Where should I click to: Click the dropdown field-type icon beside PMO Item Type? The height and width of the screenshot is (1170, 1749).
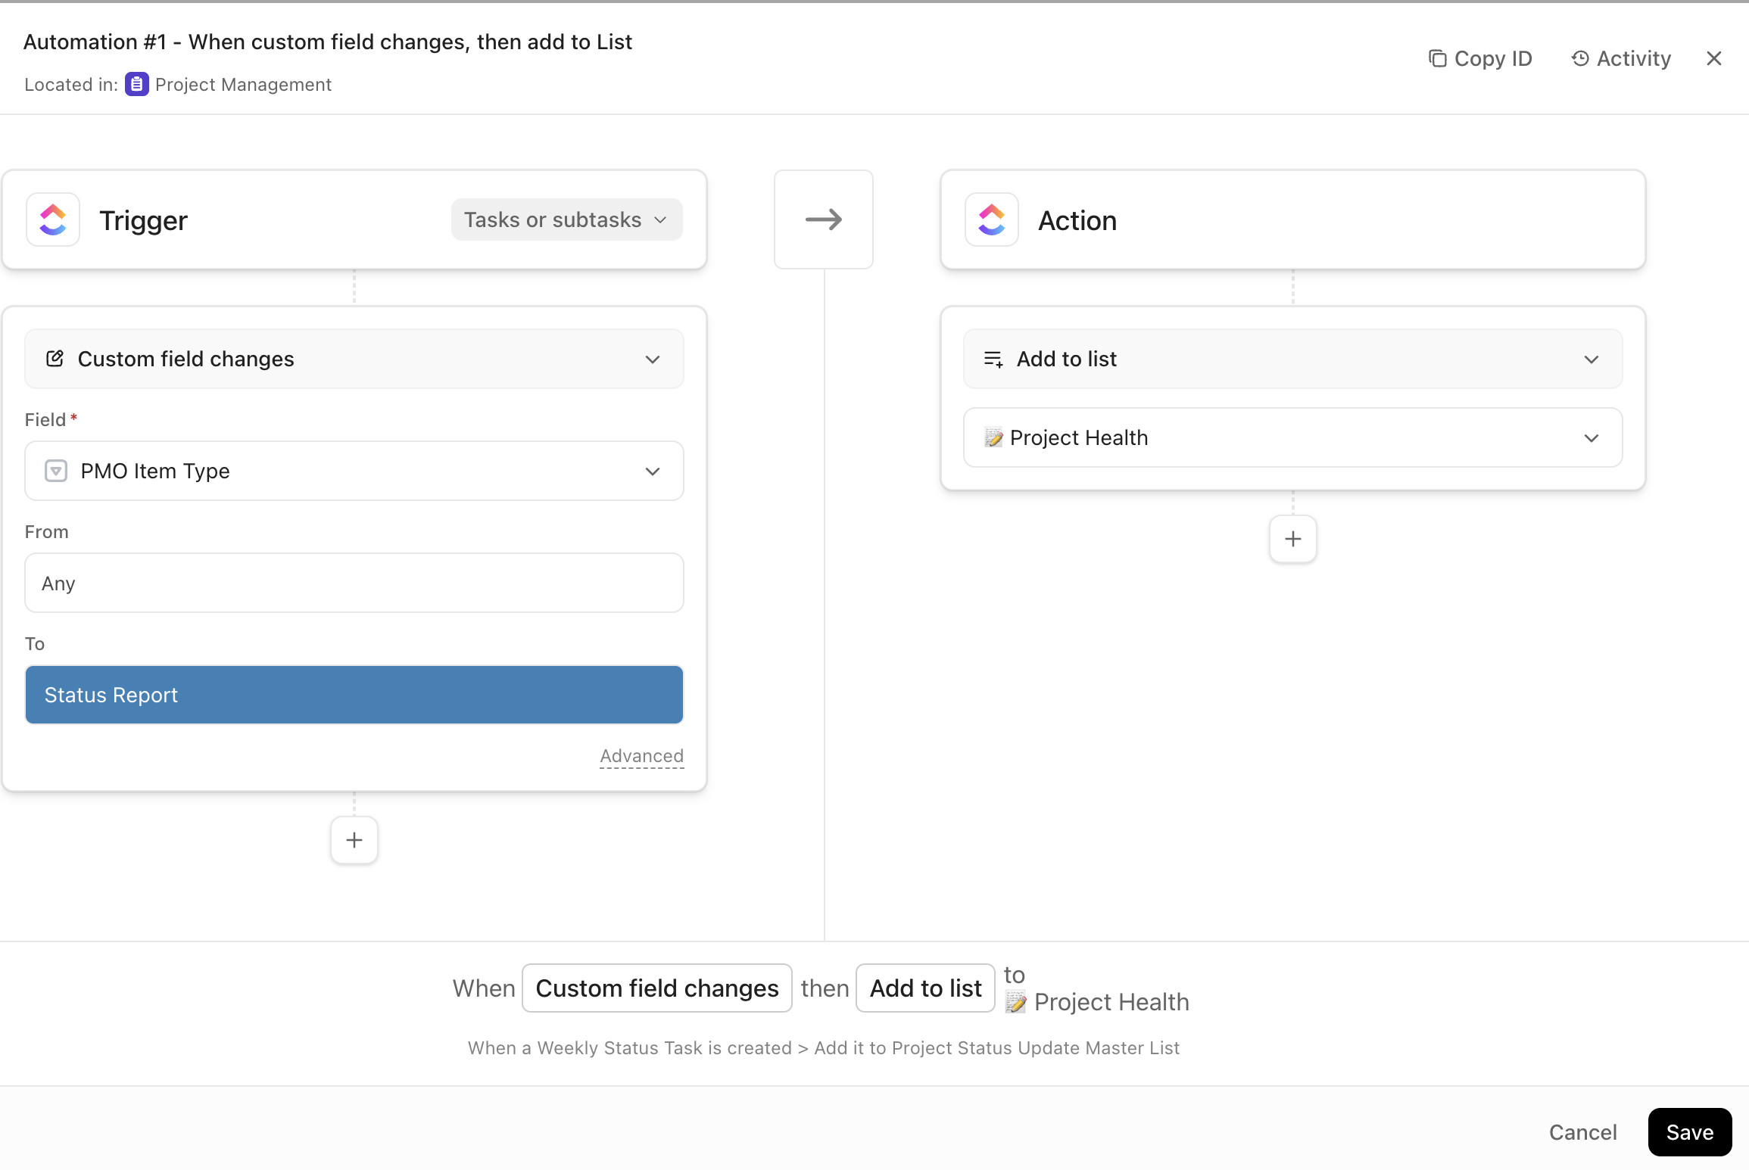55,471
